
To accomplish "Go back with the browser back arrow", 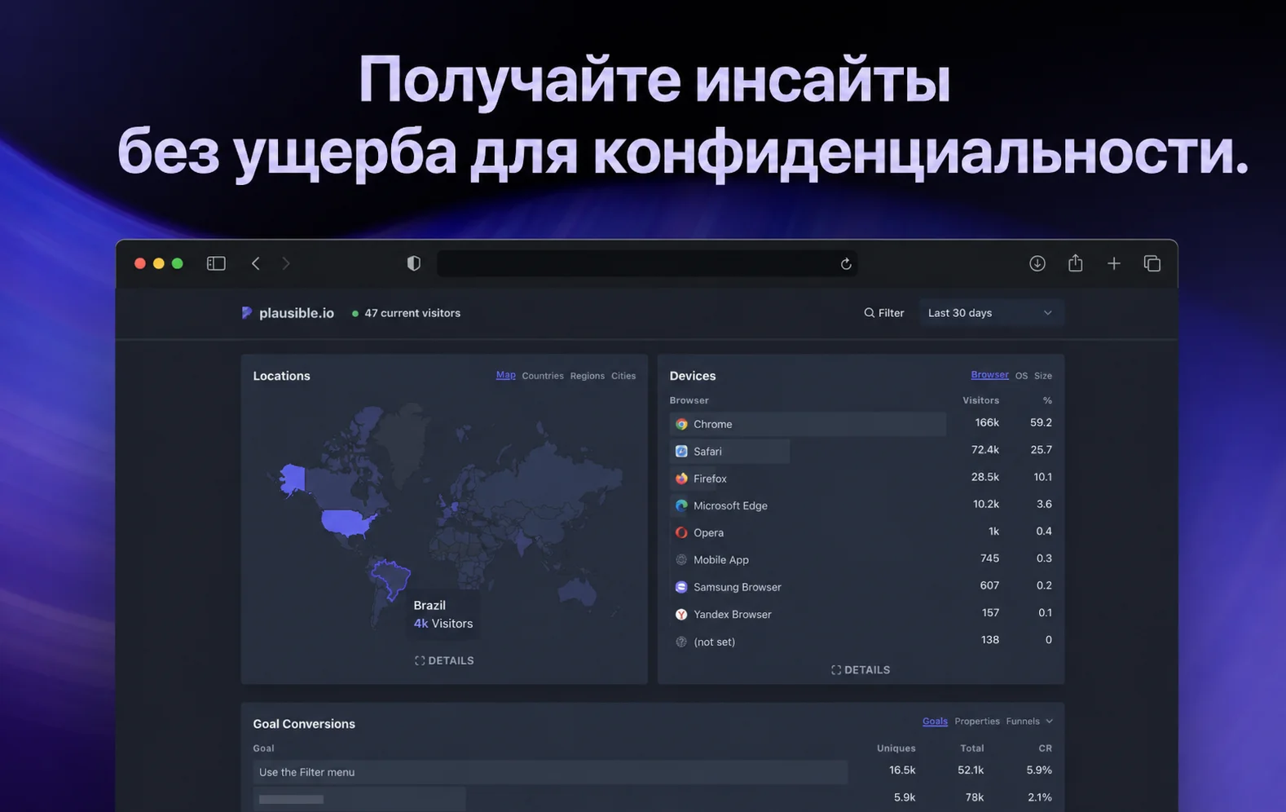I will [x=256, y=263].
